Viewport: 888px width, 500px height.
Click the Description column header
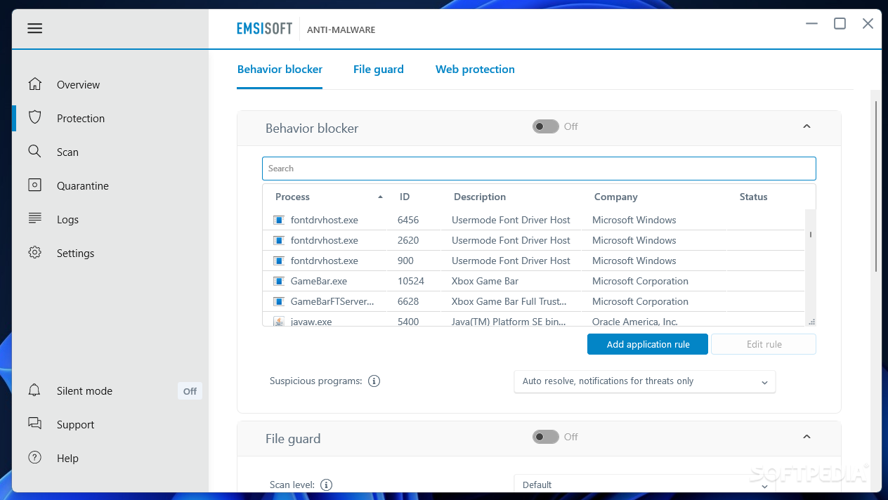tap(480, 197)
